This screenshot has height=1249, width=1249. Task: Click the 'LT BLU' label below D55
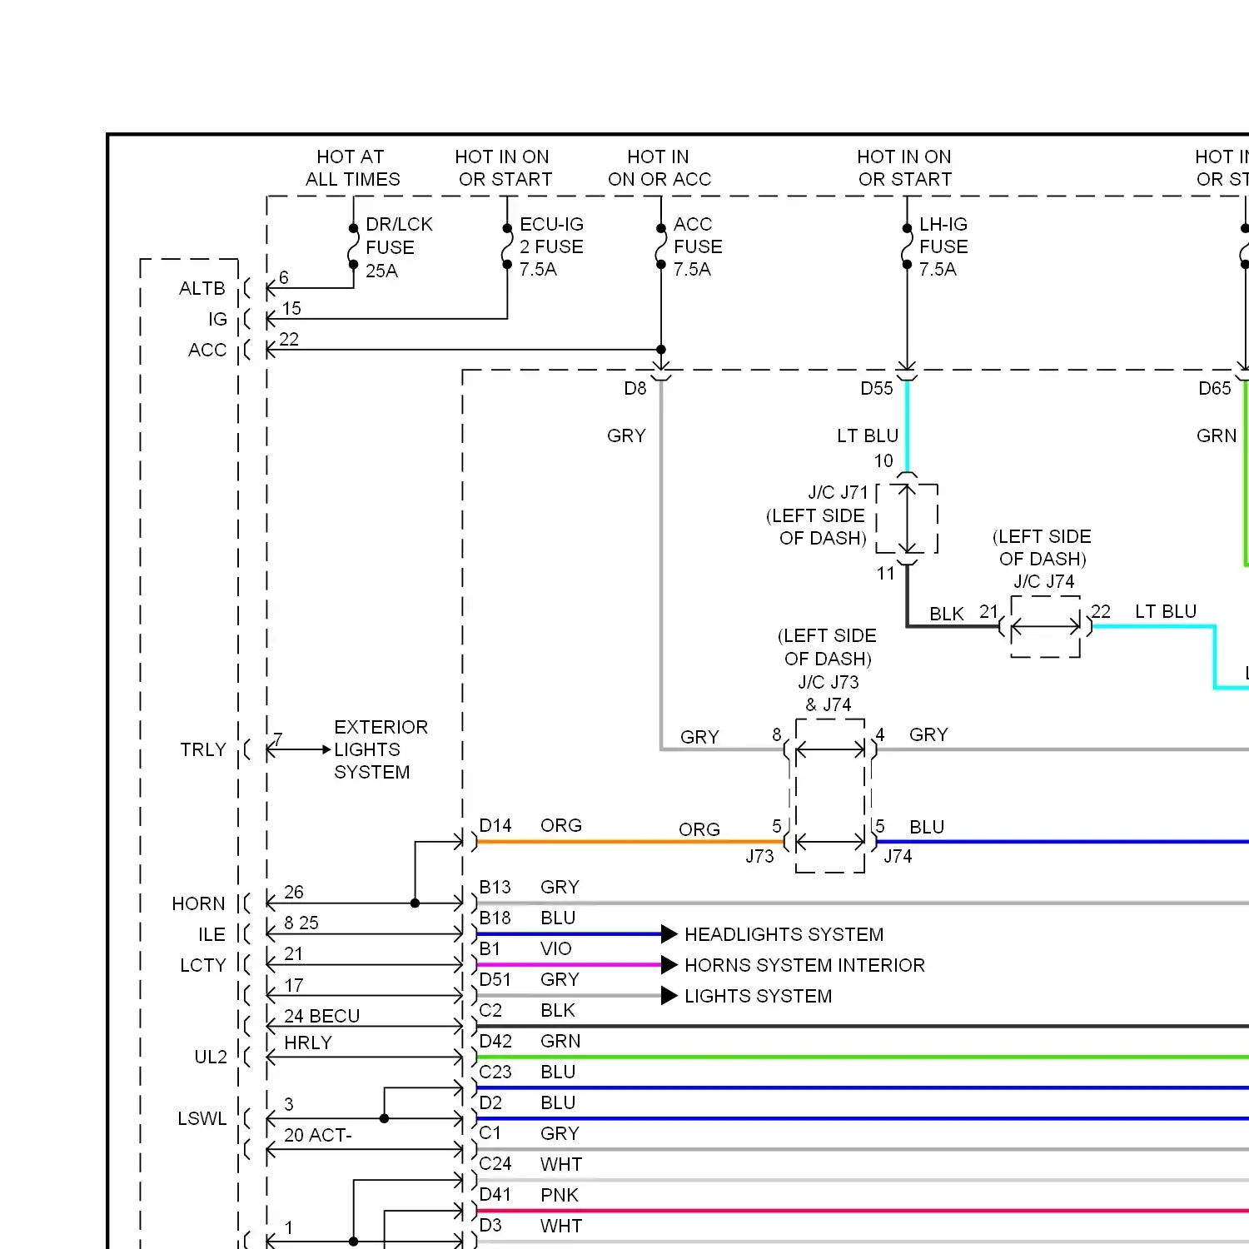pyautogui.click(x=868, y=436)
